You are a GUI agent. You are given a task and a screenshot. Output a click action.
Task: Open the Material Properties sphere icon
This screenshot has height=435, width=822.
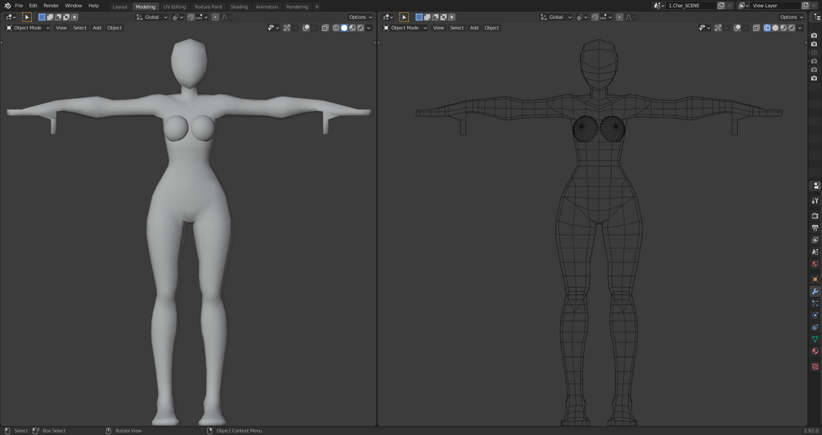pos(815,352)
